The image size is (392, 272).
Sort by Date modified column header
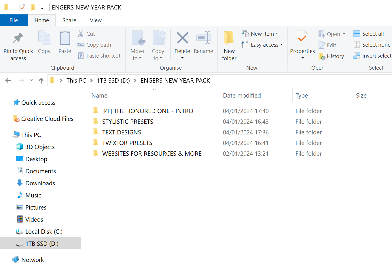242,96
